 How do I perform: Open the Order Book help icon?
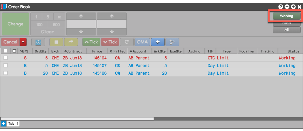point(281,7)
